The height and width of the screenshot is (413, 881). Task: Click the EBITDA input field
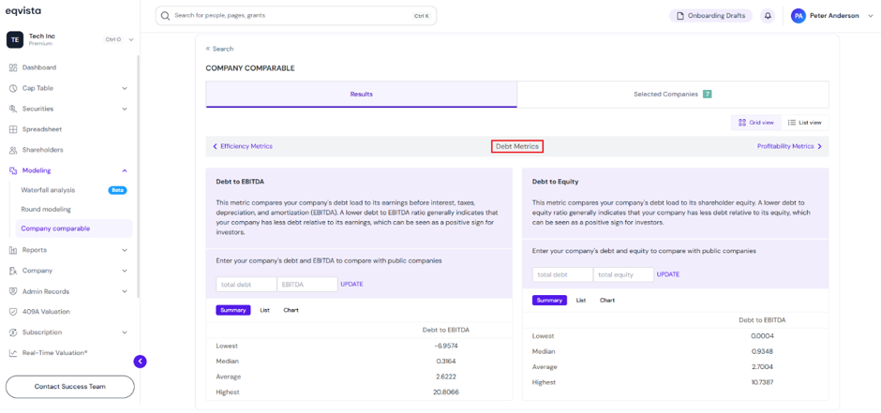307,285
